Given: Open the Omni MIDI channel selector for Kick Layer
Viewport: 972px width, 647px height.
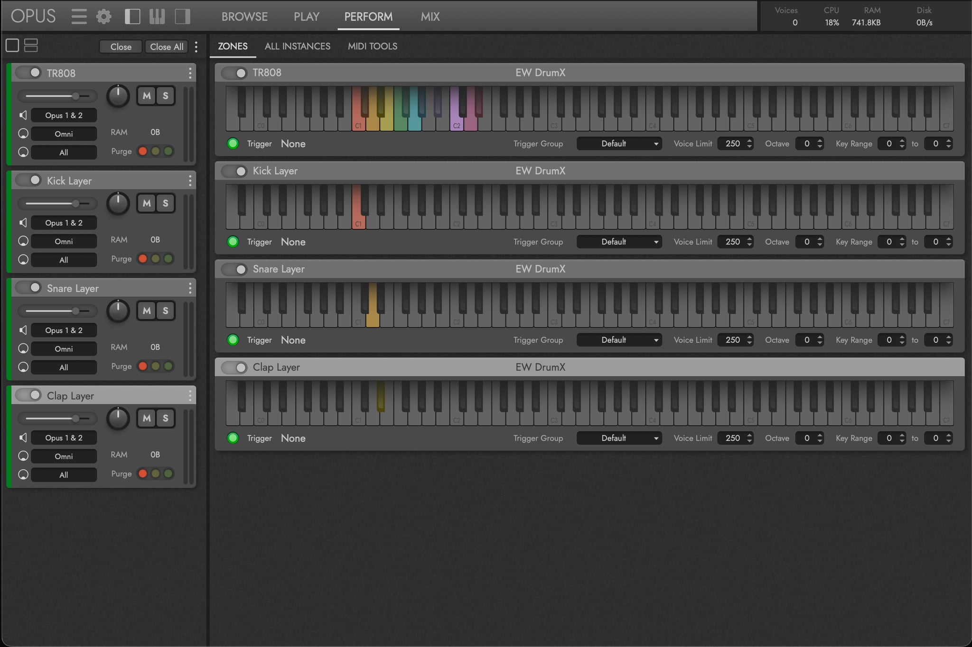Looking at the screenshot, I should pos(64,241).
